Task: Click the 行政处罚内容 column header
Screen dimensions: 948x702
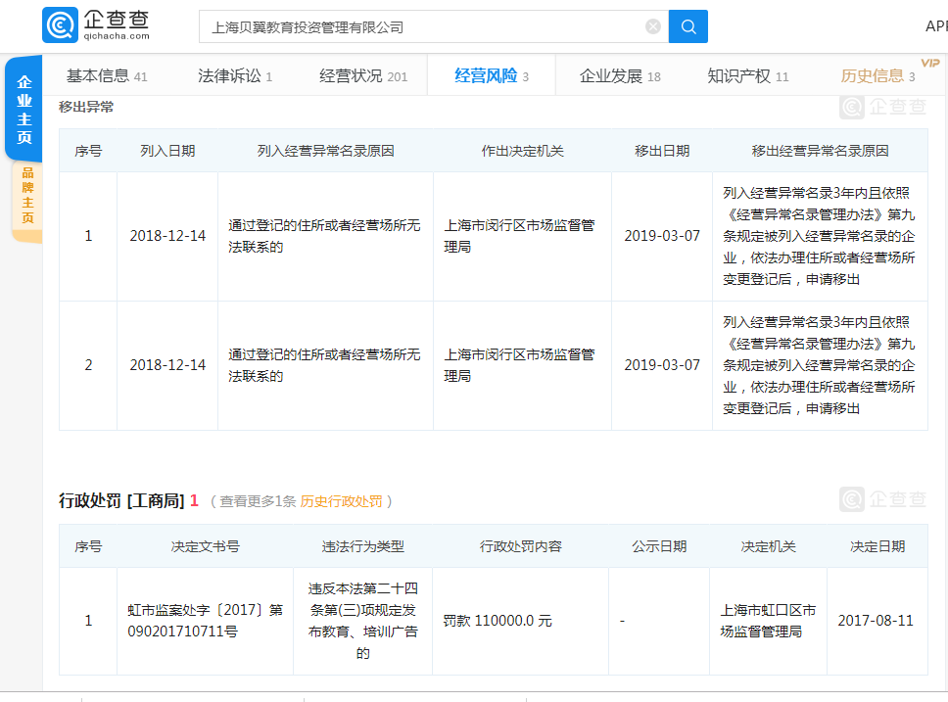Action: pos(521,546)
